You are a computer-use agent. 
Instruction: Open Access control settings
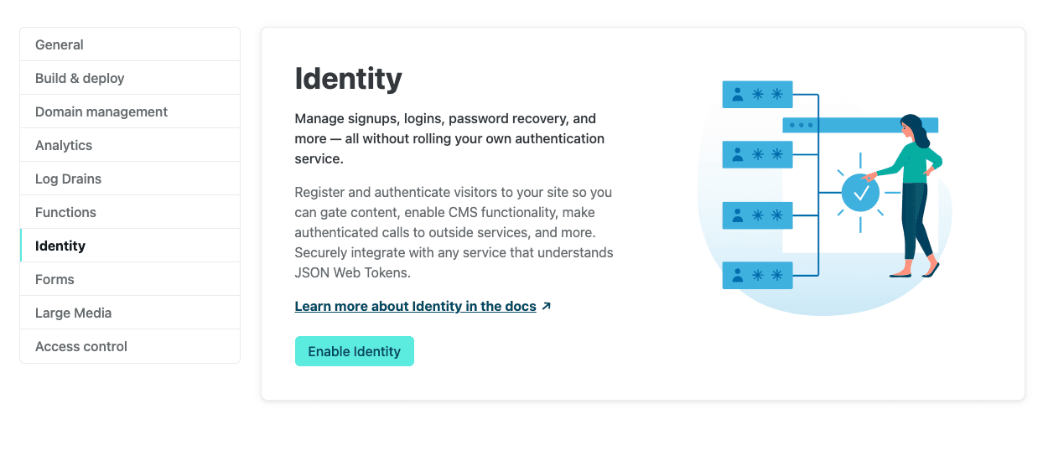point(130,346)
